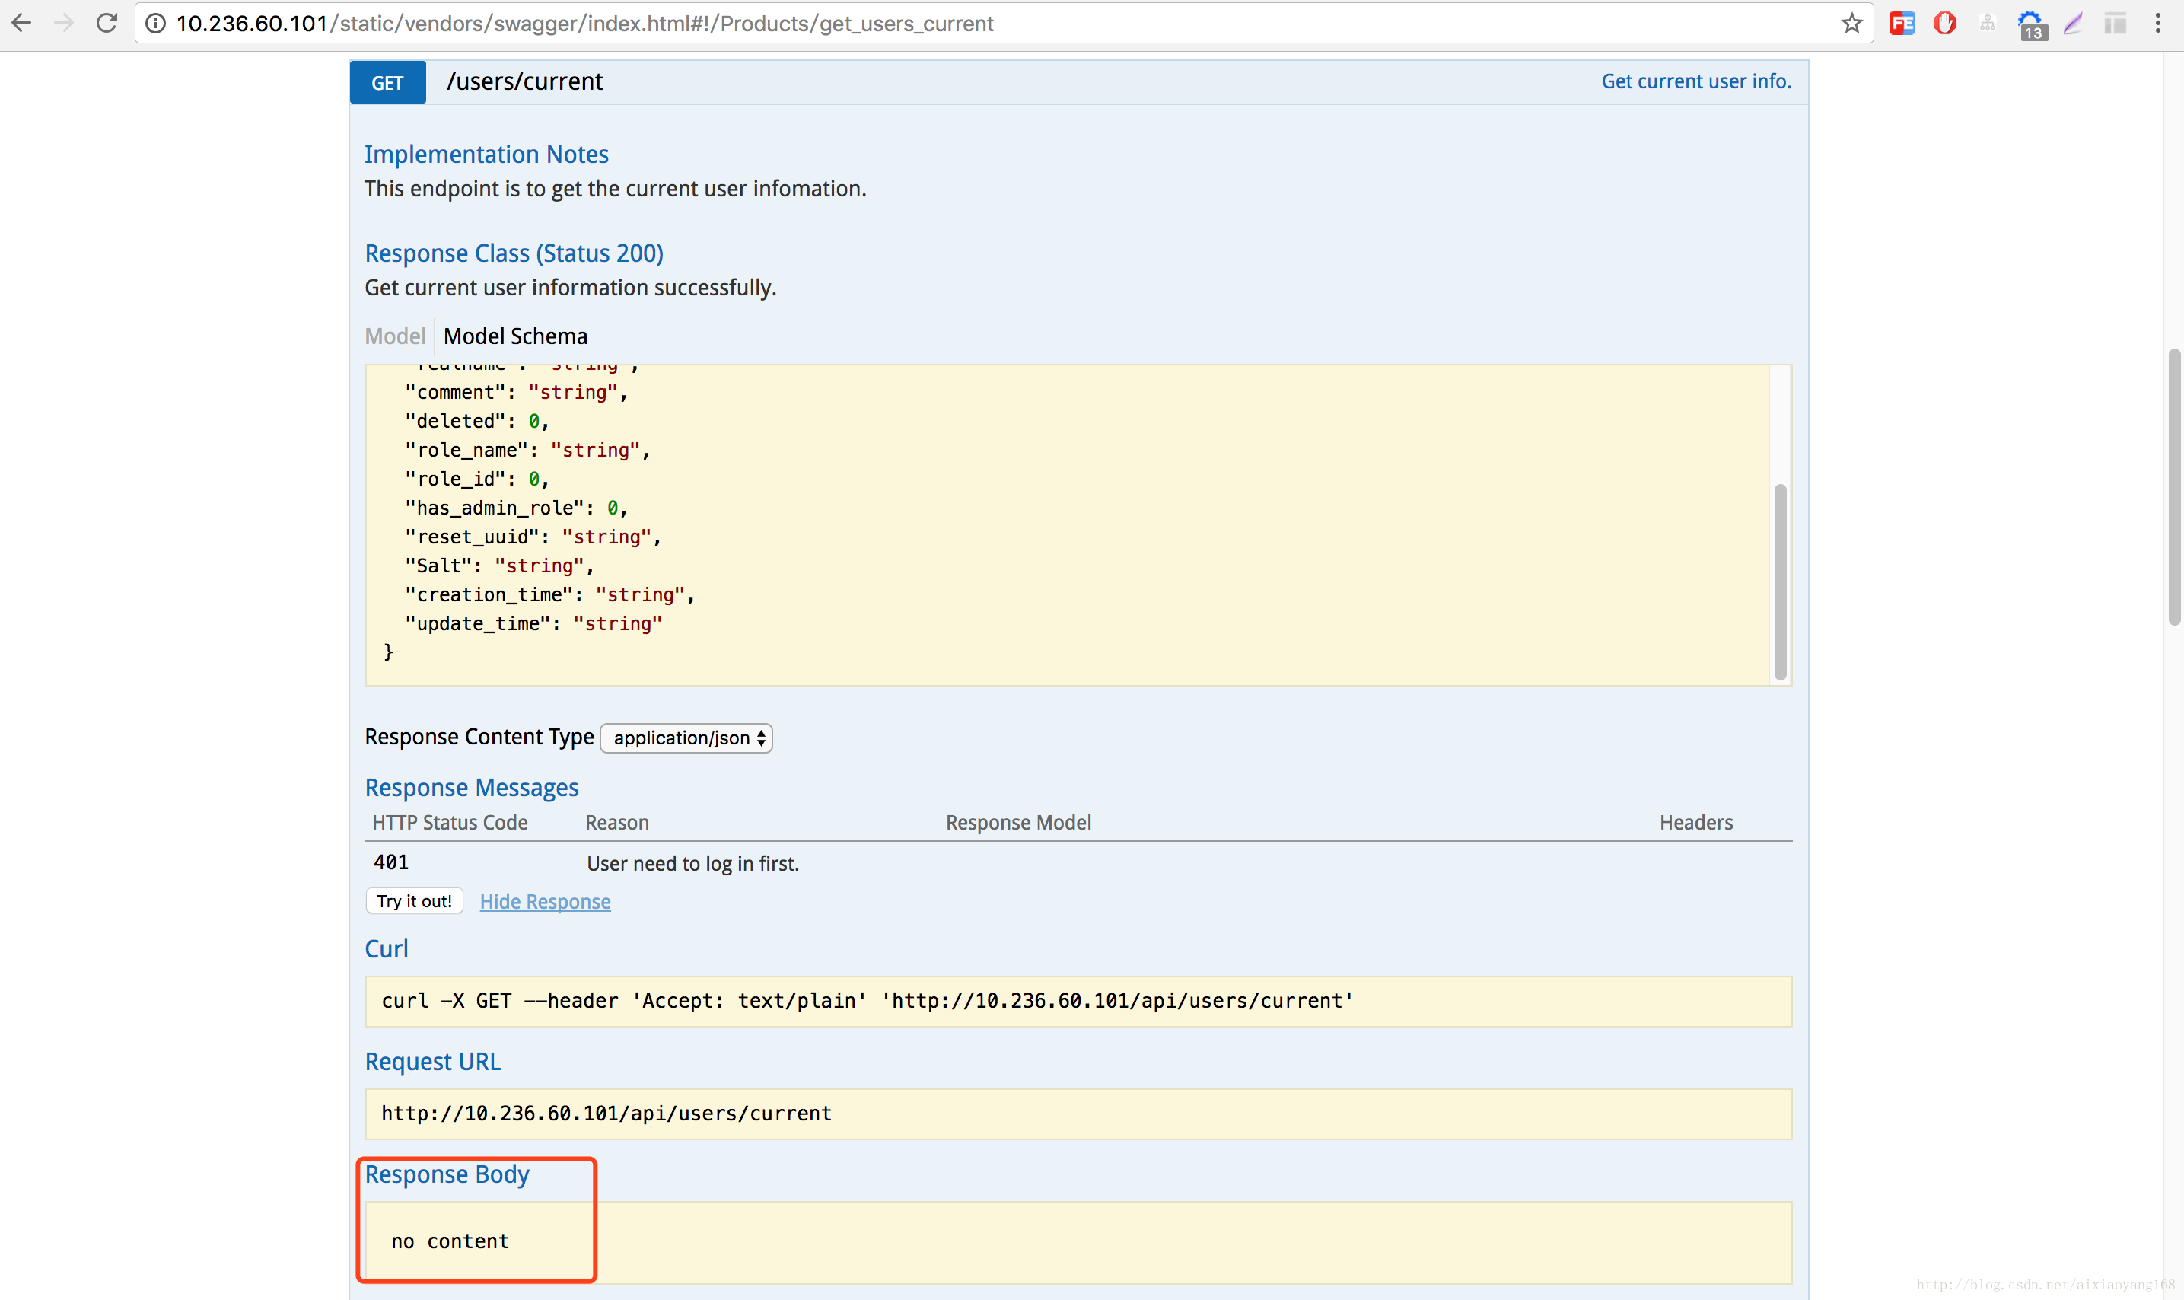Click the site information icon in address bar

point(155,24)
